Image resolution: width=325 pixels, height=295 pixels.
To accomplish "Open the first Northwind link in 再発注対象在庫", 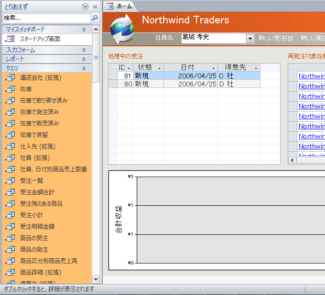I will [x=312, y=76].
